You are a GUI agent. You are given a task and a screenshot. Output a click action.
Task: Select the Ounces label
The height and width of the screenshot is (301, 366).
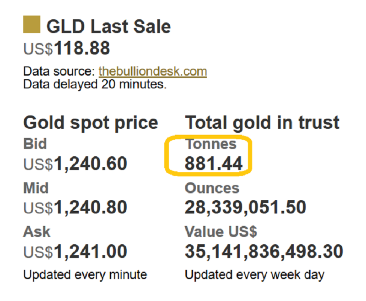click(x=212, y=188)
